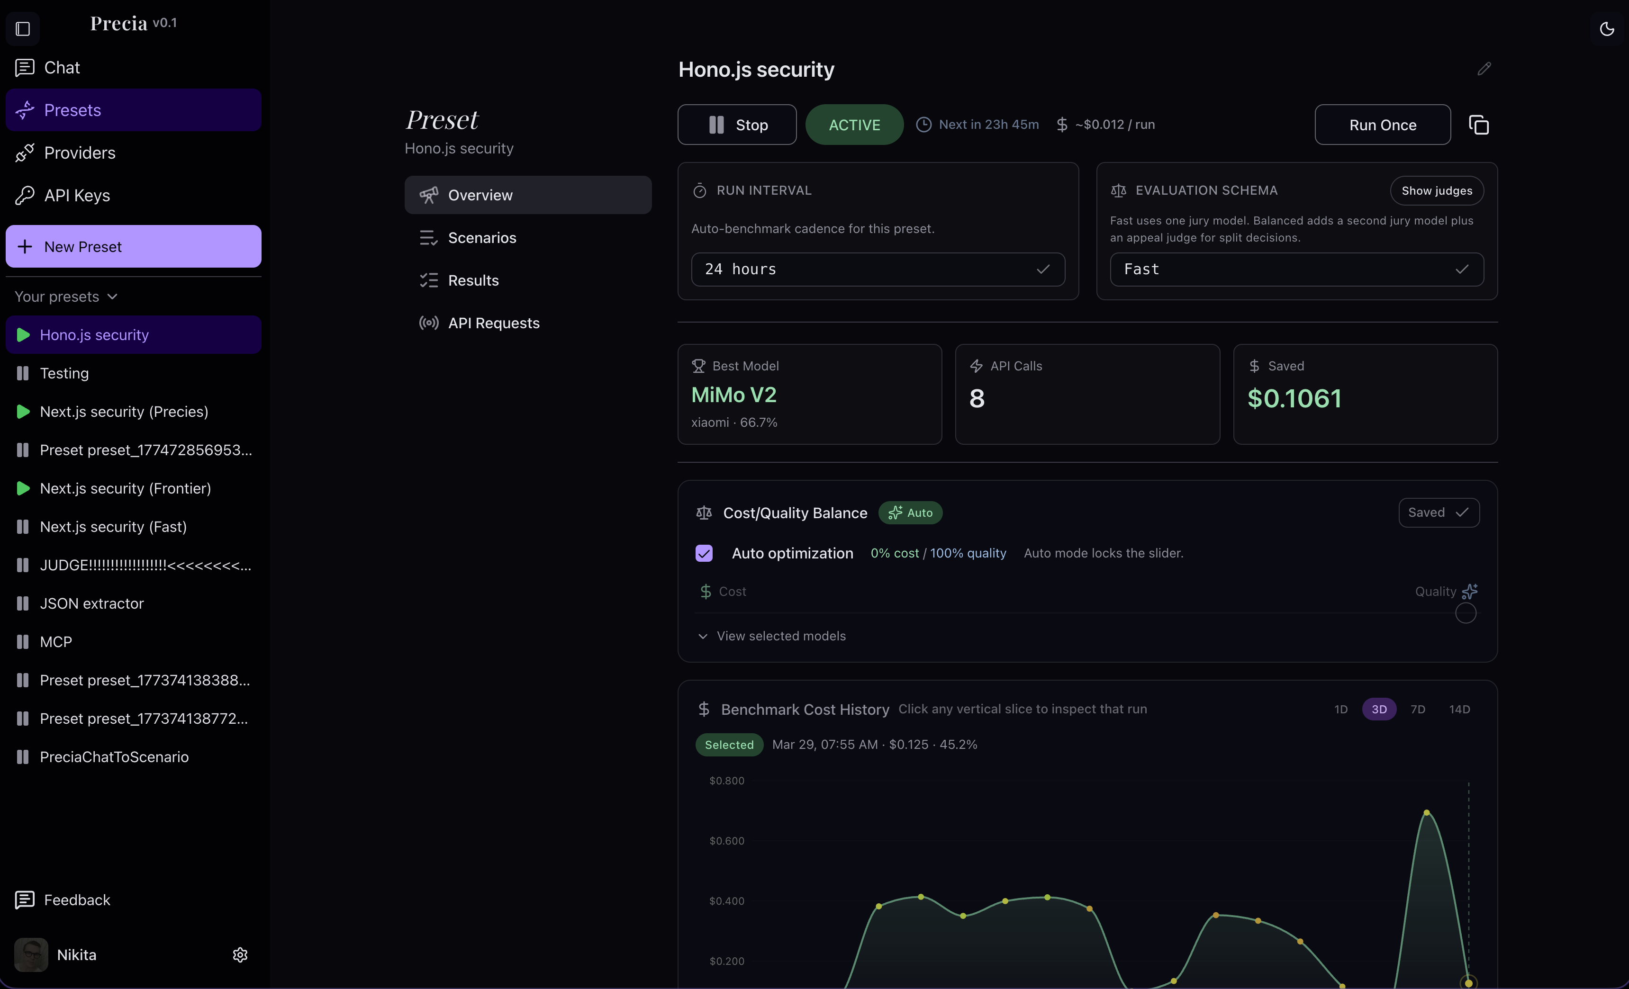Click the Show judges button

coord(1436,191)
